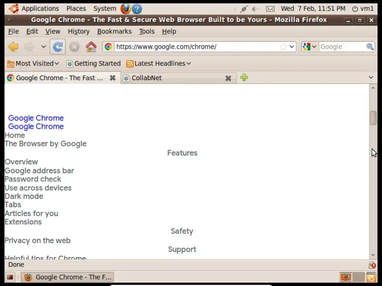Open the Tools menu
382x286 pixels.
(147, 31)
